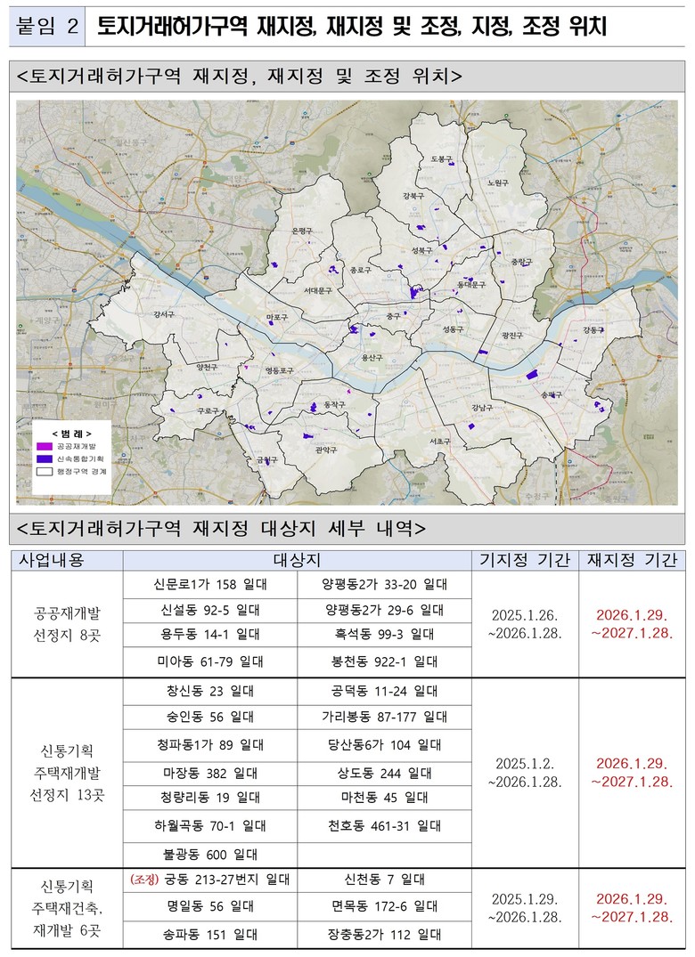Click the 신문로1가 158 일대 table cell
This screenshot has width=695, height=957.
tap(210, 584)
